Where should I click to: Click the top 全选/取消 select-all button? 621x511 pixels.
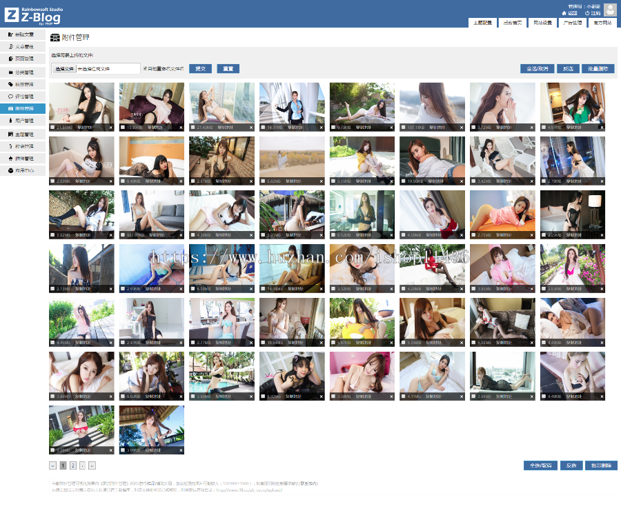pyautogui.click(x=537, y=68)
